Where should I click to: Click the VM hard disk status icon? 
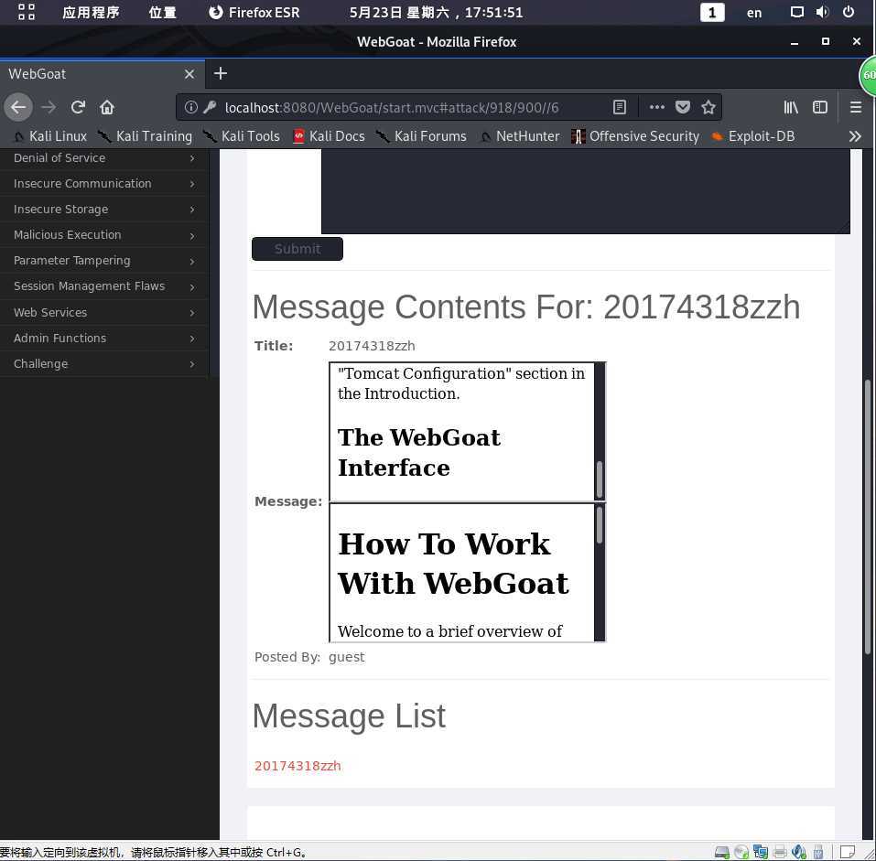(x=722, y=852)
